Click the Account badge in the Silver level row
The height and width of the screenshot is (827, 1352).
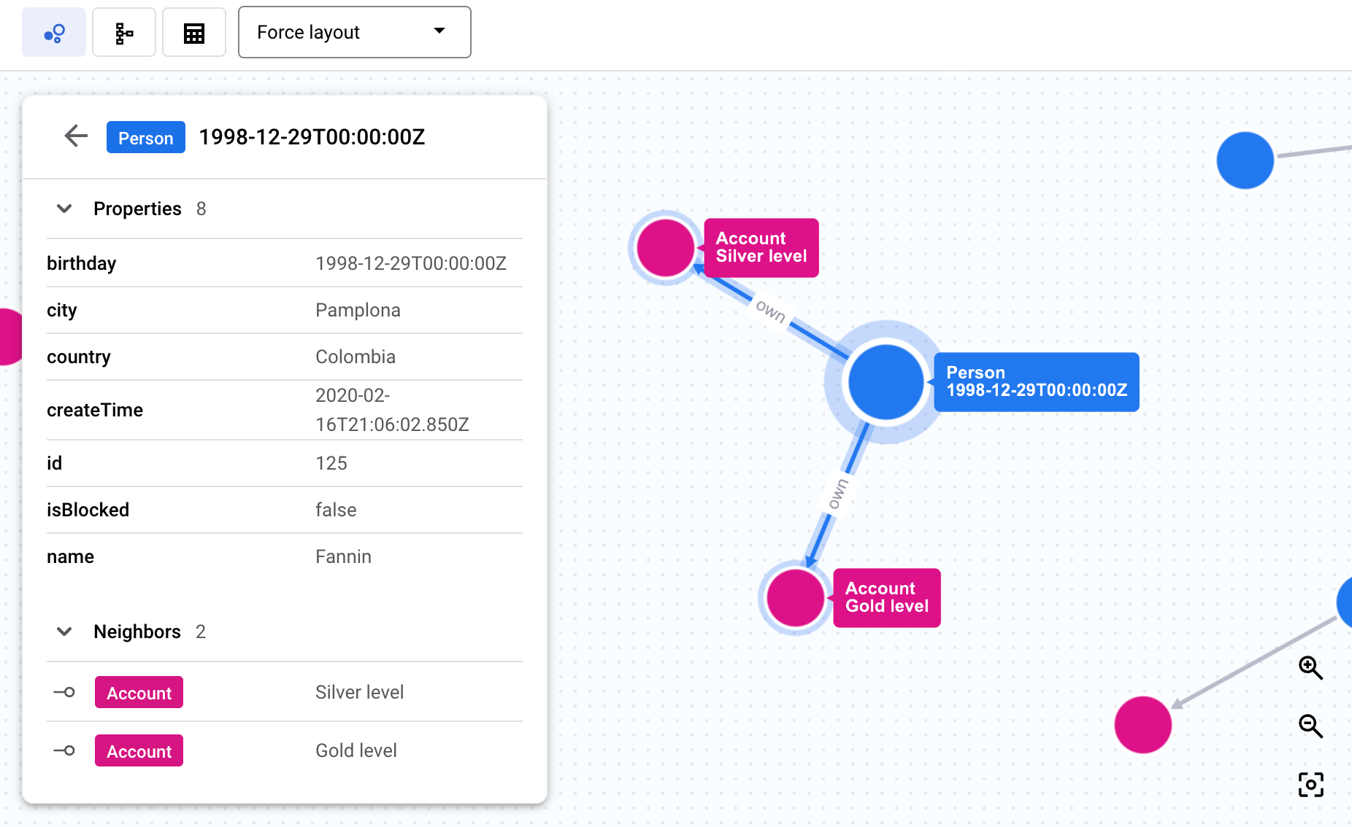click(138, 692)
